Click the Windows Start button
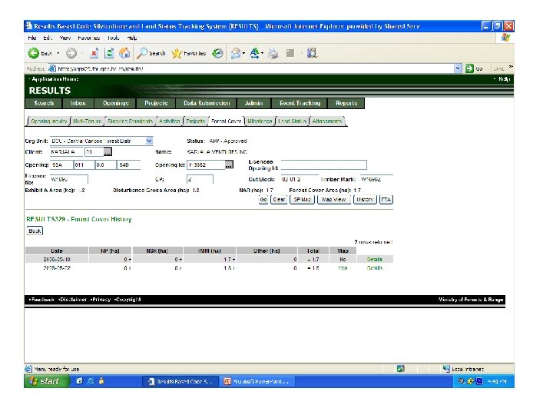Image resolution: width=553 pixels, height=415 pixels. coord(47,381)
